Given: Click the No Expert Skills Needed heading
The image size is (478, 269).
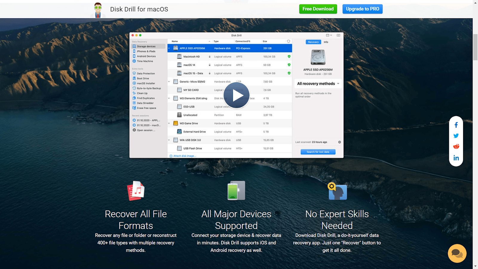Looking at the screenshot, I should 337,220.
